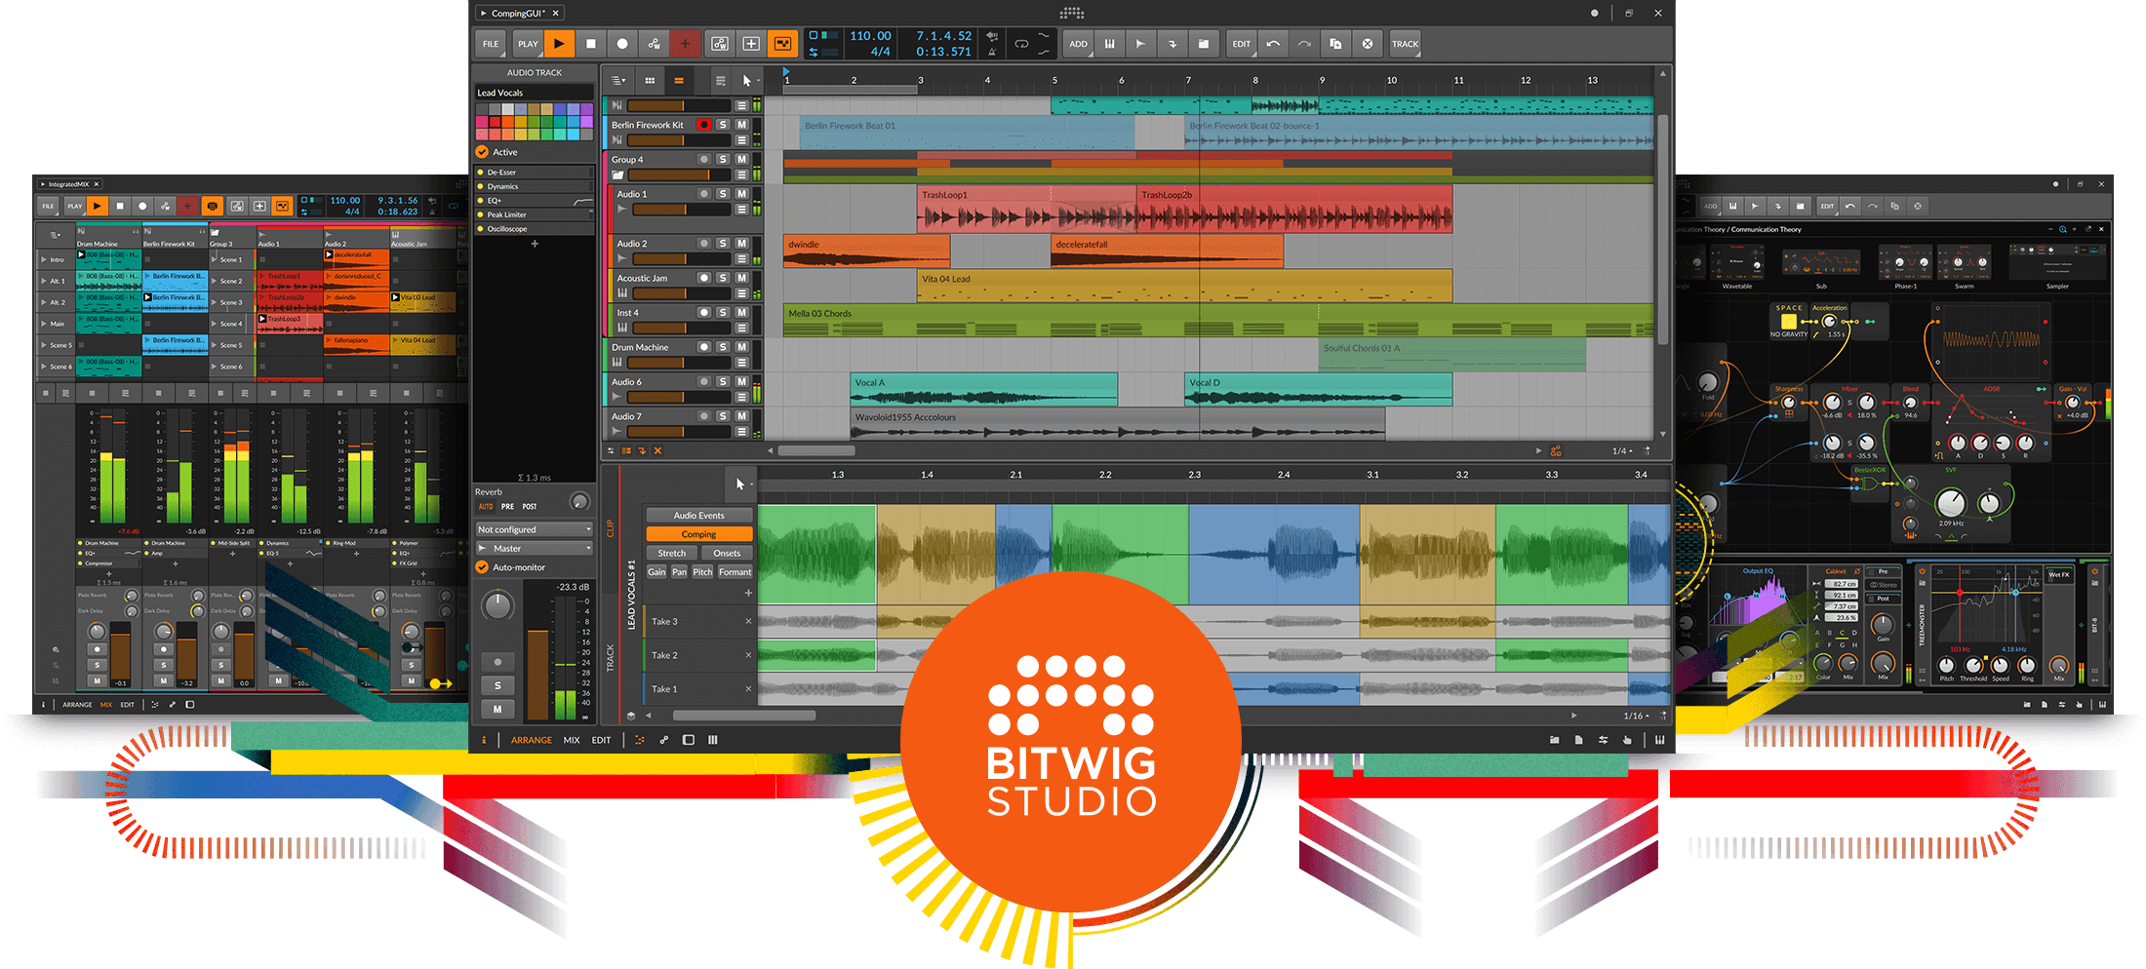Click the orange Play transport button

(x=558, y=44)
